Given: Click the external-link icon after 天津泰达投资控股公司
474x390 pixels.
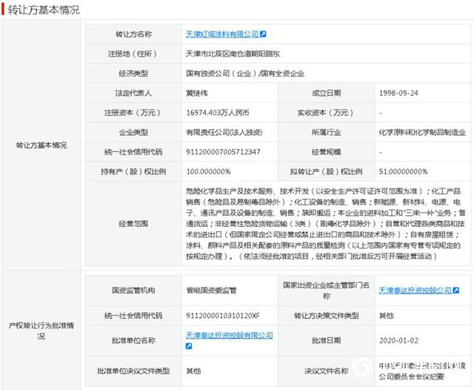Looking at the screenshot, I should 456,290.
